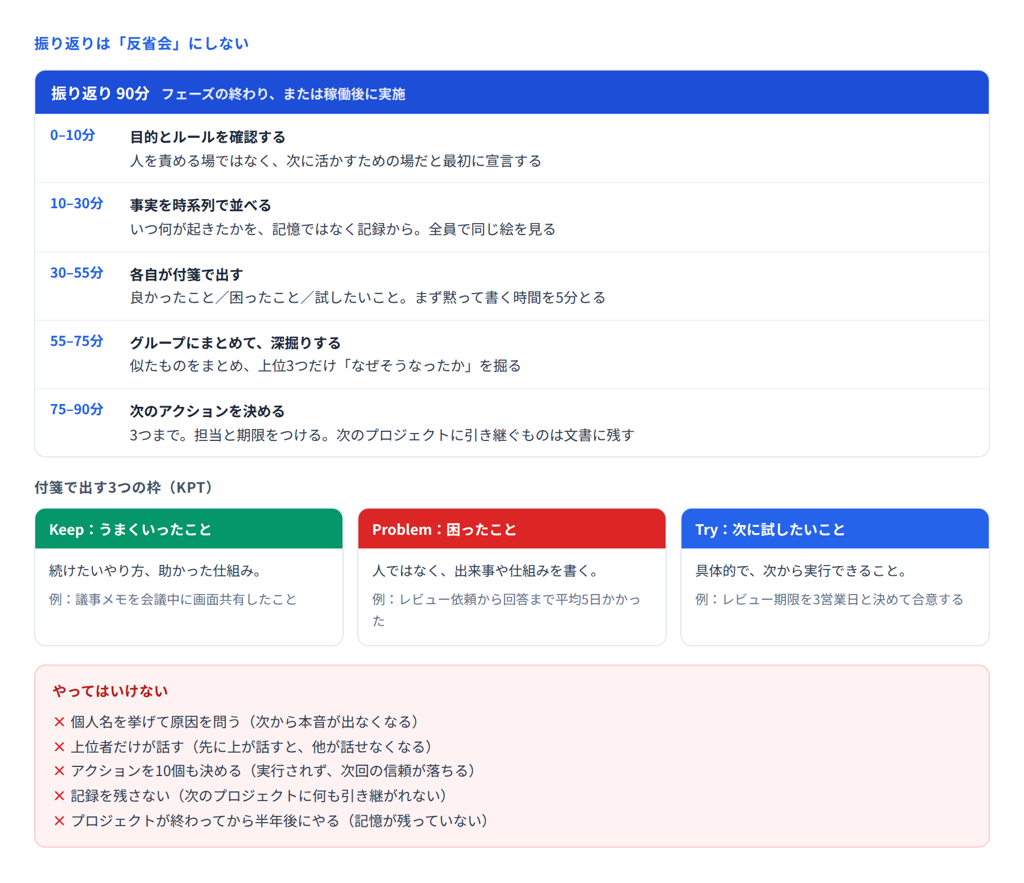Select the 55–75分 time label
The height and width of the screenshot is (883, 1024).
(77, 341)
